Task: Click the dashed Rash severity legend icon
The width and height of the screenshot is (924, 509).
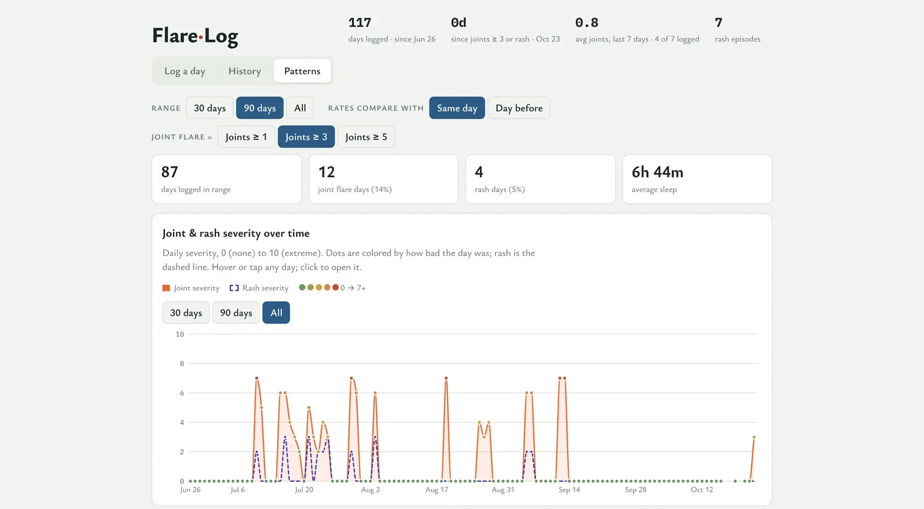Action: click(x=234, y=288)
